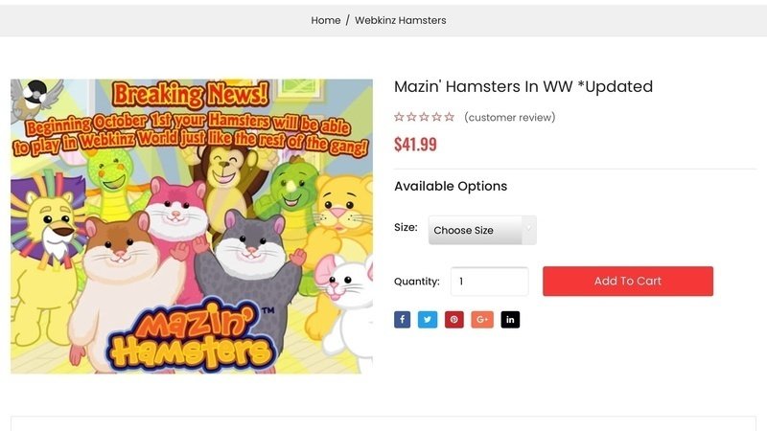The width and height of the screenshot is (767, 431).
Task: Share product on LinkedIn
Action: [510, 320]
